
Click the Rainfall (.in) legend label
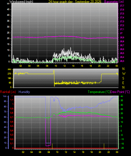pos(8,92)
